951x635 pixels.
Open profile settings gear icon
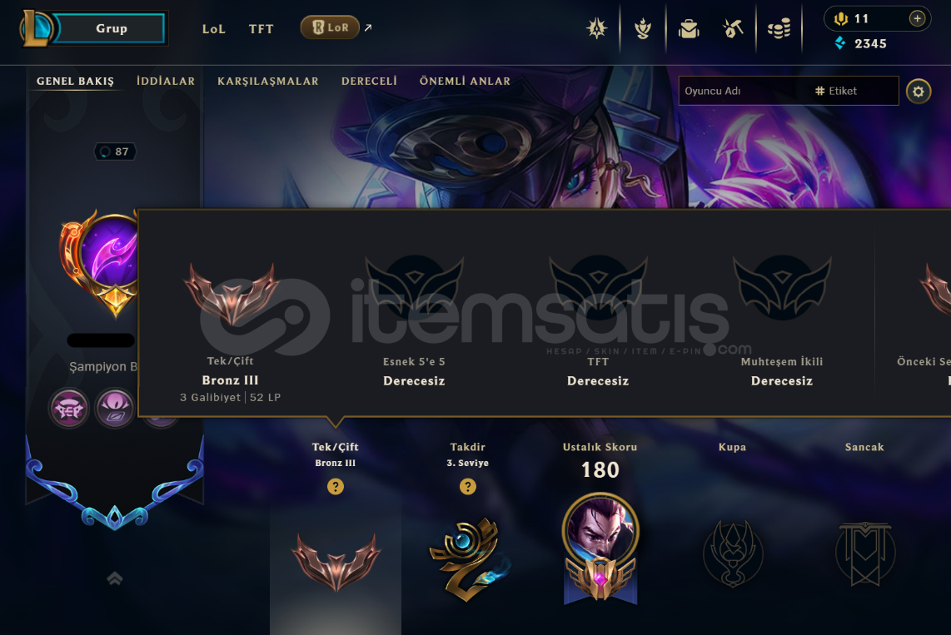[919, 92]
